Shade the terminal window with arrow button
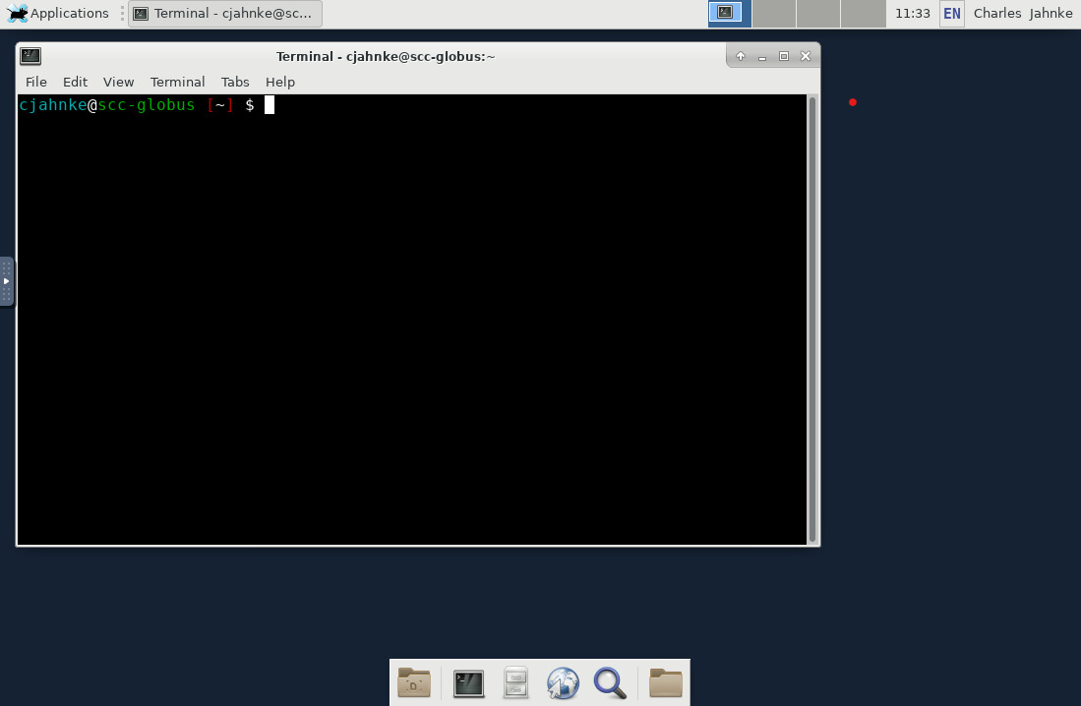 coord(741,56)
